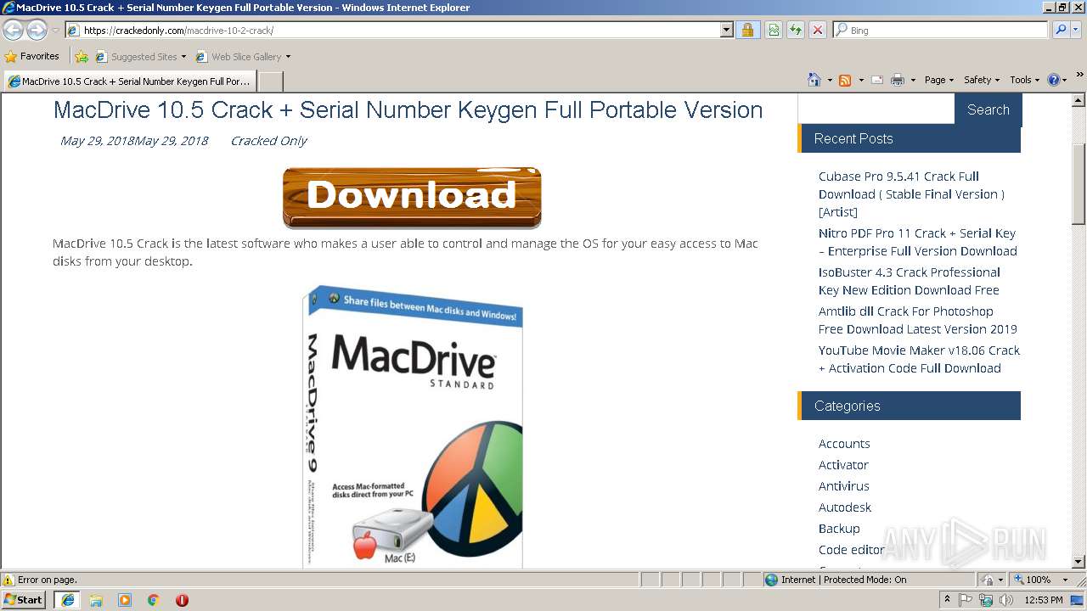Click inside the Bing search field
1087x611 pixels.
tap(941, 30)
